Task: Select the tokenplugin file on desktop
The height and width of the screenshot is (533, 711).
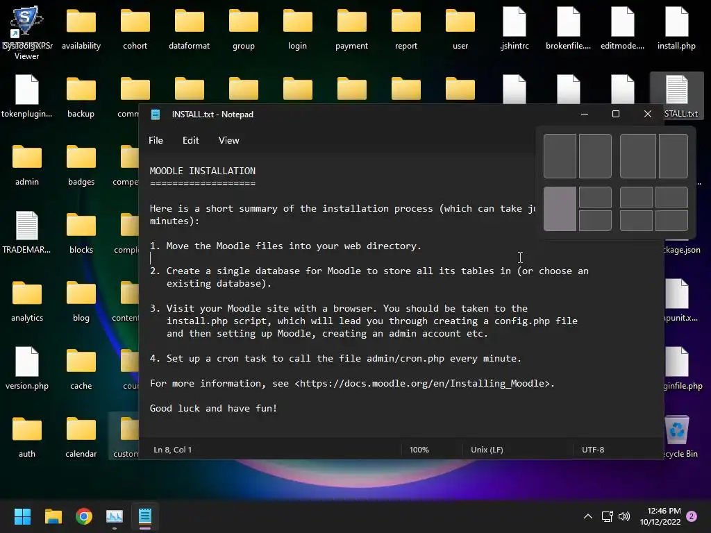Action: click(27, 96)
